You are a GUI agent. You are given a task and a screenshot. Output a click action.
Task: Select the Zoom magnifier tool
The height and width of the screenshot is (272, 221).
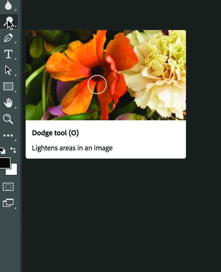pyautogui.click(x=8, y=119)
